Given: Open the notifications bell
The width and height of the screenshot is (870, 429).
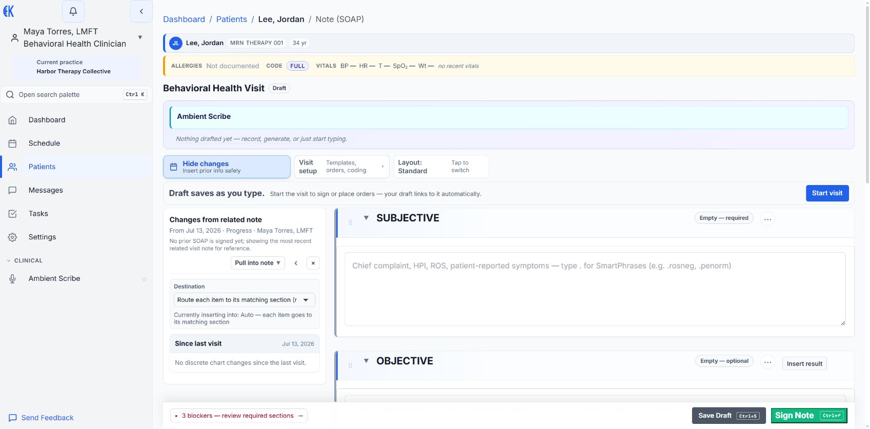Looking at the screenshot, I should [73, 11].
